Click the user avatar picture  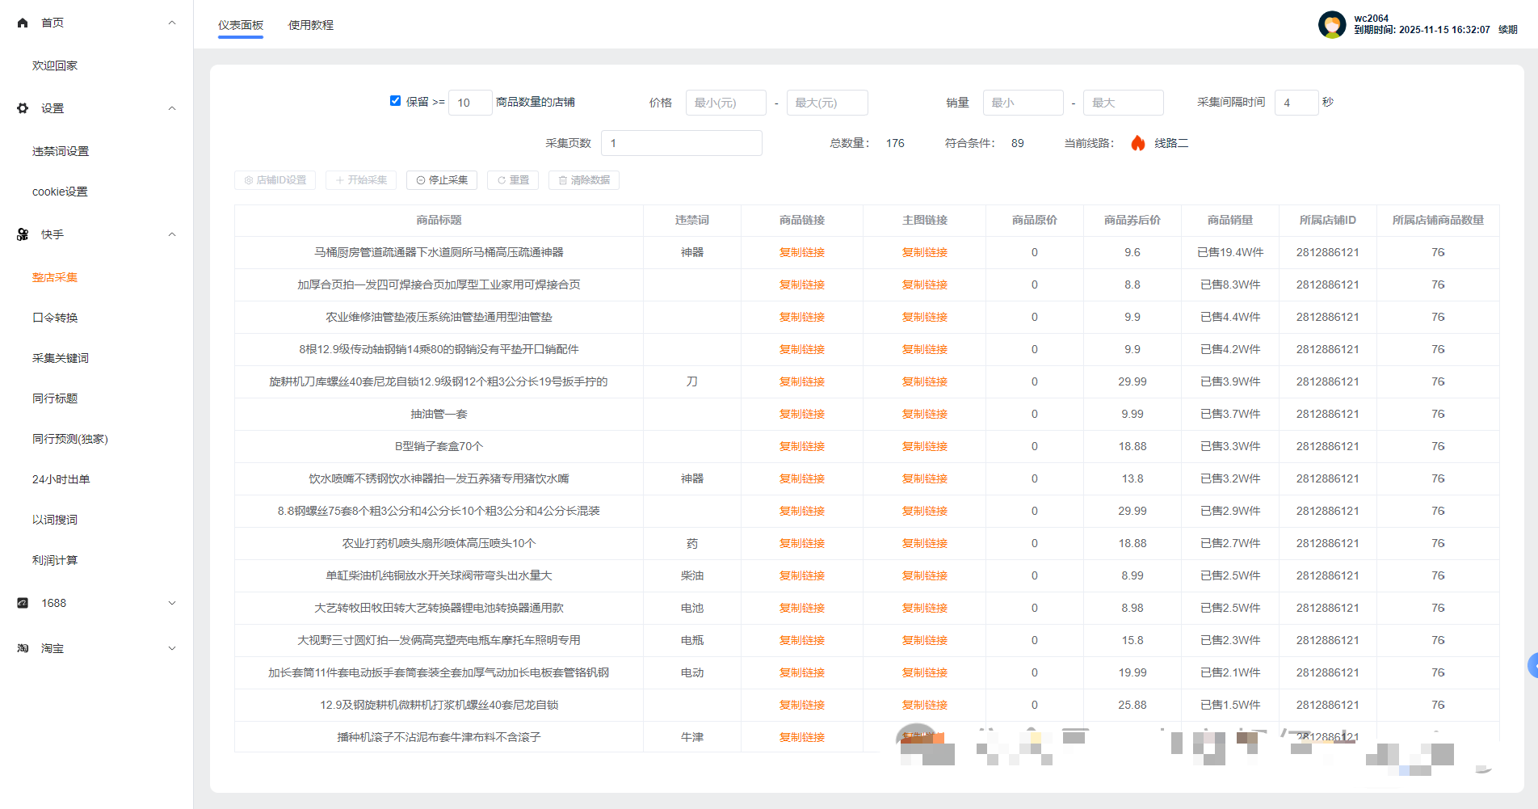(x=1331, y=24)
